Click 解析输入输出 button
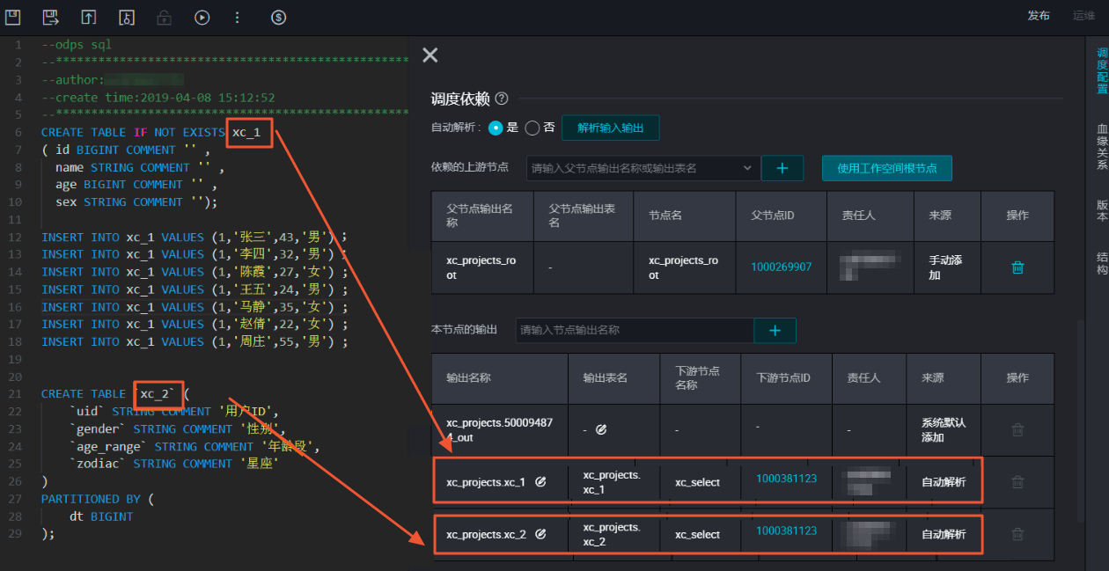 click(610, 128)
